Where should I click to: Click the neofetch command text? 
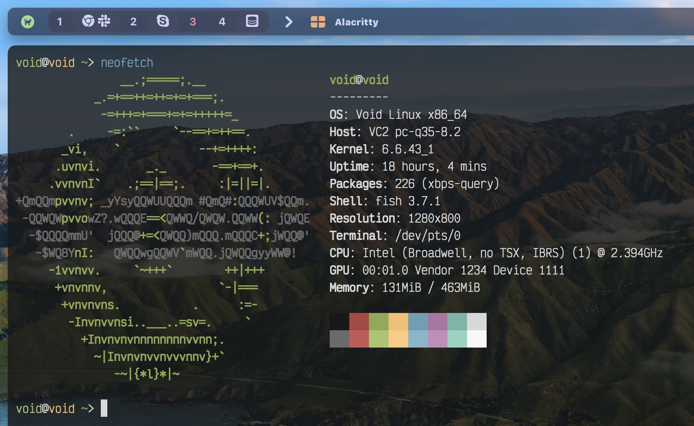(x=127, y=63)
